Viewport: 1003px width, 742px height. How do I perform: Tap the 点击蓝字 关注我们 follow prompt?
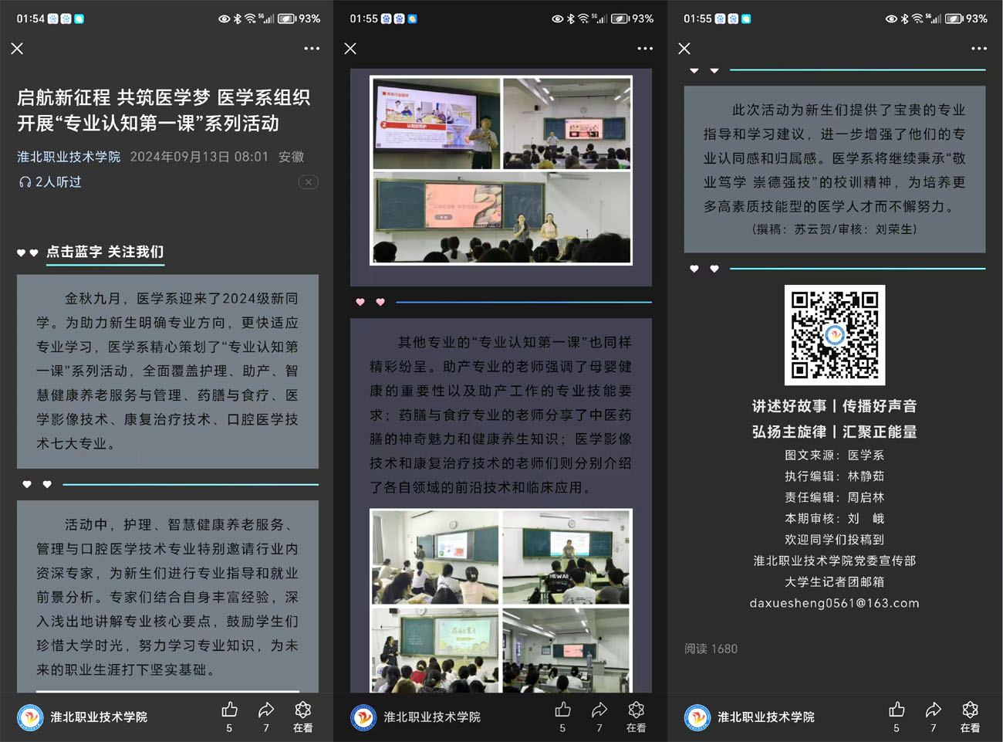click(x=105, y=252)
